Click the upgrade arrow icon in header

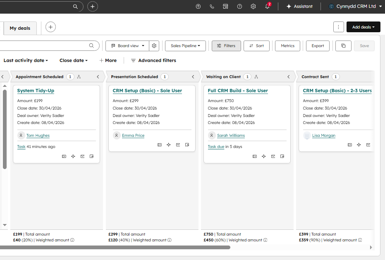click(x=198, y=7)
